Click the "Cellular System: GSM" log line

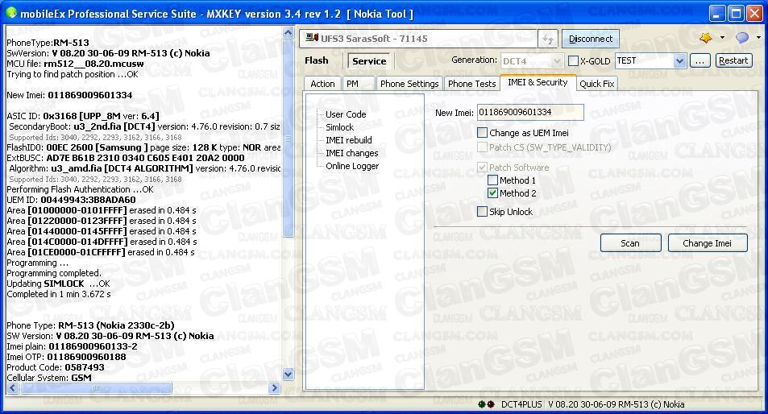[x=49, y=378]
